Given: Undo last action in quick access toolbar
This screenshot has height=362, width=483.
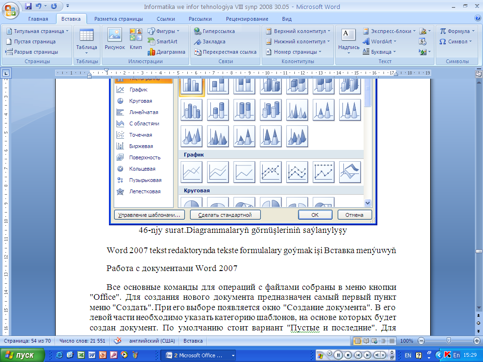Looking at the screenshot, I should point(38,6).
